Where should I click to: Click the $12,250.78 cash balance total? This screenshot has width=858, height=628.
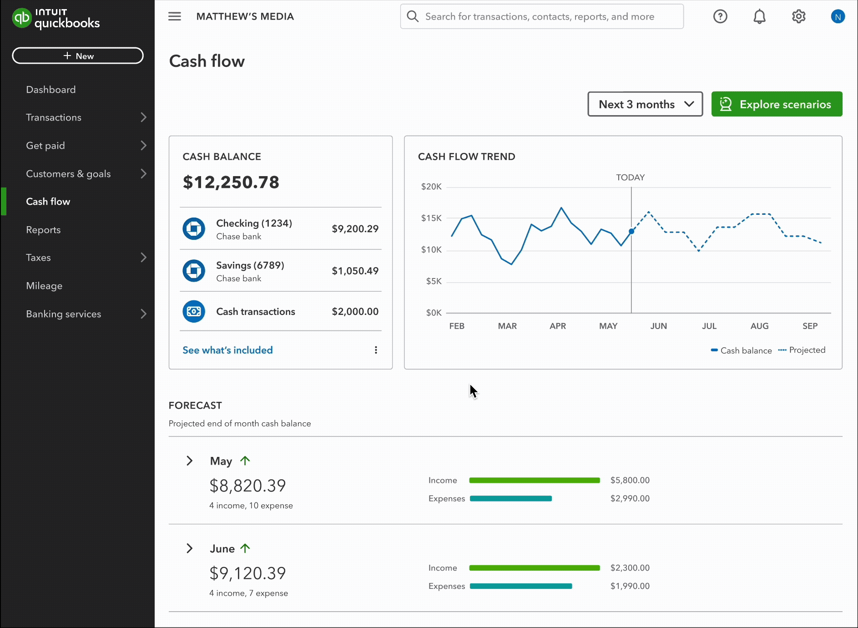pos(231,182)
